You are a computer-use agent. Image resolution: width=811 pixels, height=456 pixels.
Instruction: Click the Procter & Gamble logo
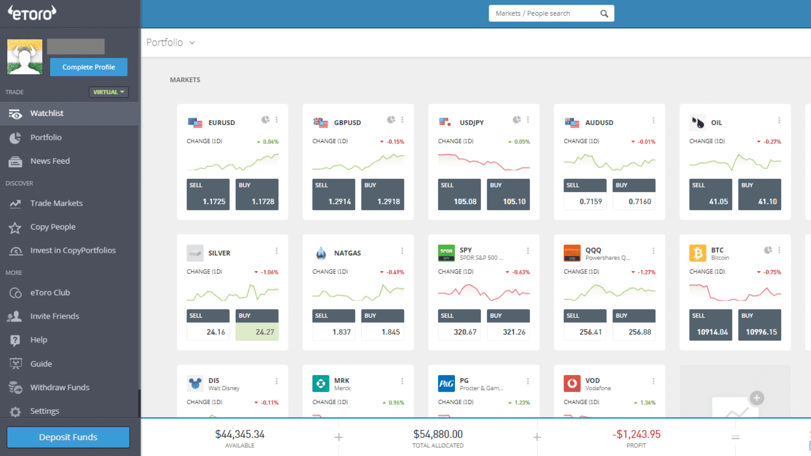(x=447, y=384)
